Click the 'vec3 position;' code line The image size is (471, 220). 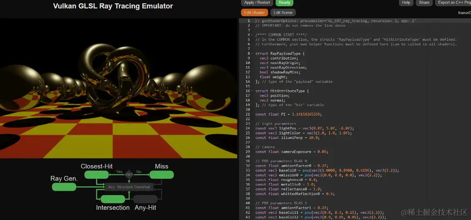(275, 96)
